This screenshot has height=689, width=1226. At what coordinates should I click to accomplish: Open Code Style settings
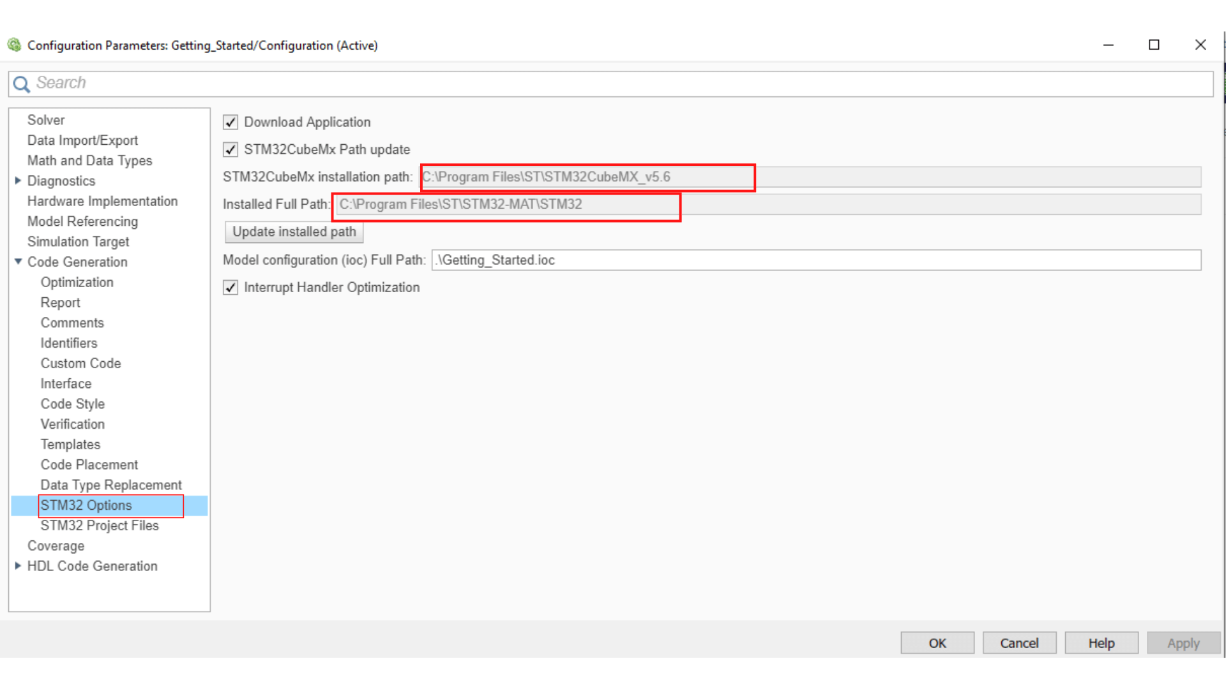coord(73,404)
